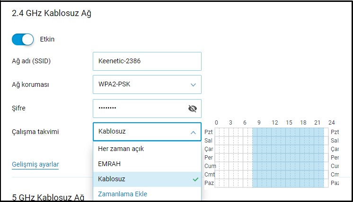Viewport: 353px width, 202px height.
Task: Click the Zamanlama Ekle link
Action: (123, 194)
